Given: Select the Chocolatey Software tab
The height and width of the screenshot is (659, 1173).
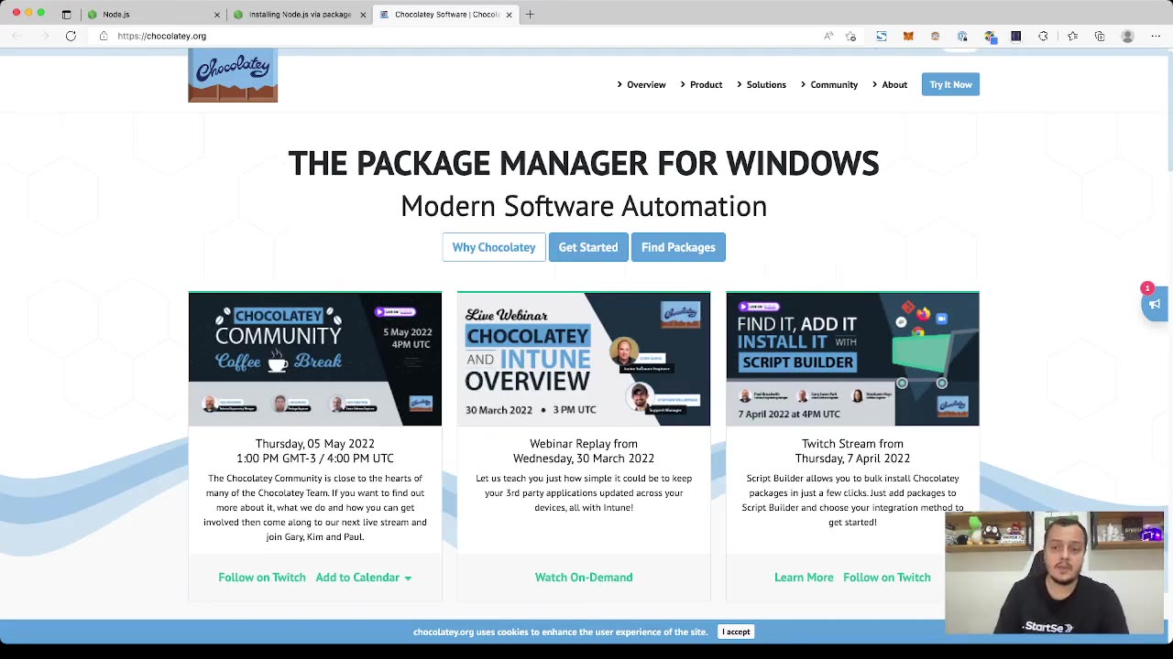Looking at the screenshot, I should point(446,15).
